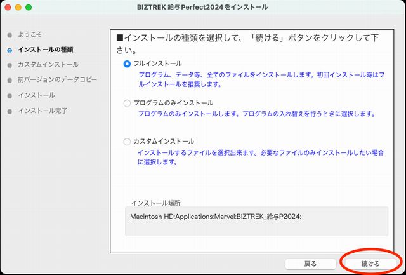Click the bullet beside インストール完了
Screen dimensions: 406x275
coord(10,111)
